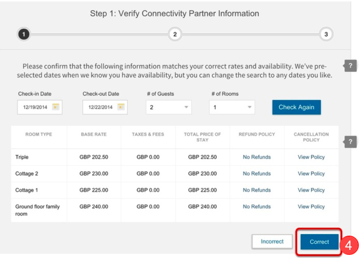Image resolution: width=362 pixels, height=260 pixels.
Task: Open the check-in date calendar icon
Action: 56,107
